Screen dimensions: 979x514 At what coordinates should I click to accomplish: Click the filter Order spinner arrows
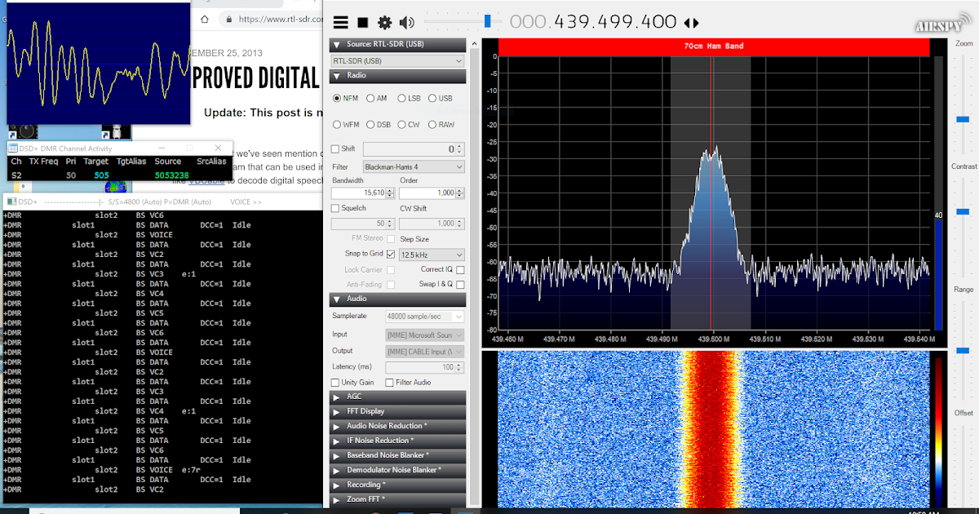click(x=459, y=193)
